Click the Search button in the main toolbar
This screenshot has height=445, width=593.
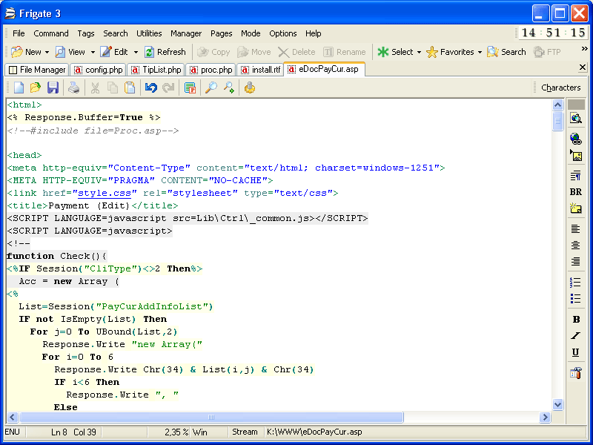pos(506,52)
